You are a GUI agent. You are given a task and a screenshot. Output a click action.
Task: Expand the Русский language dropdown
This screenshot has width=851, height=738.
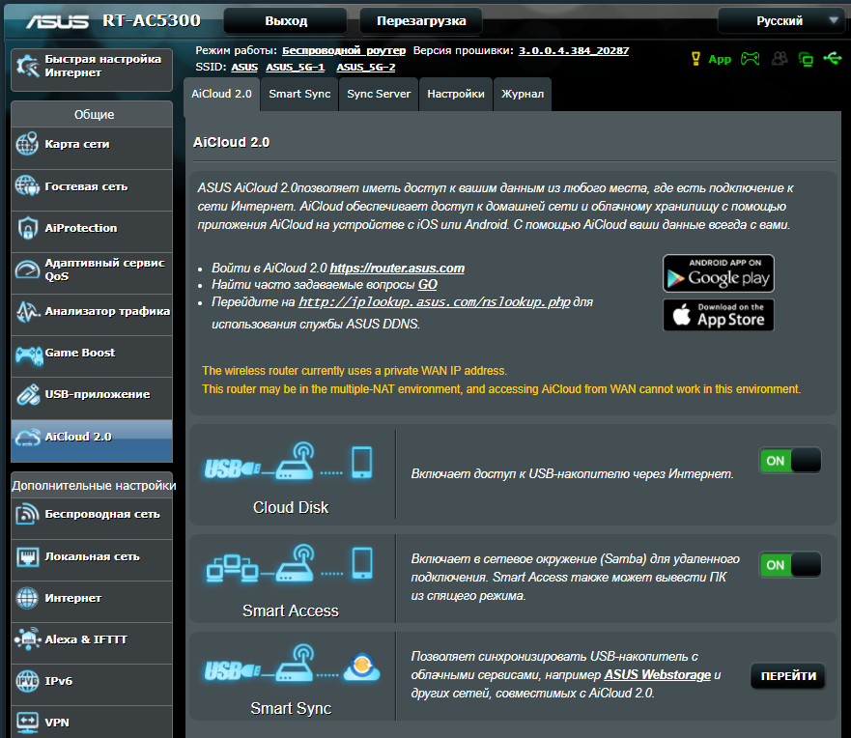tap(780, 20)
